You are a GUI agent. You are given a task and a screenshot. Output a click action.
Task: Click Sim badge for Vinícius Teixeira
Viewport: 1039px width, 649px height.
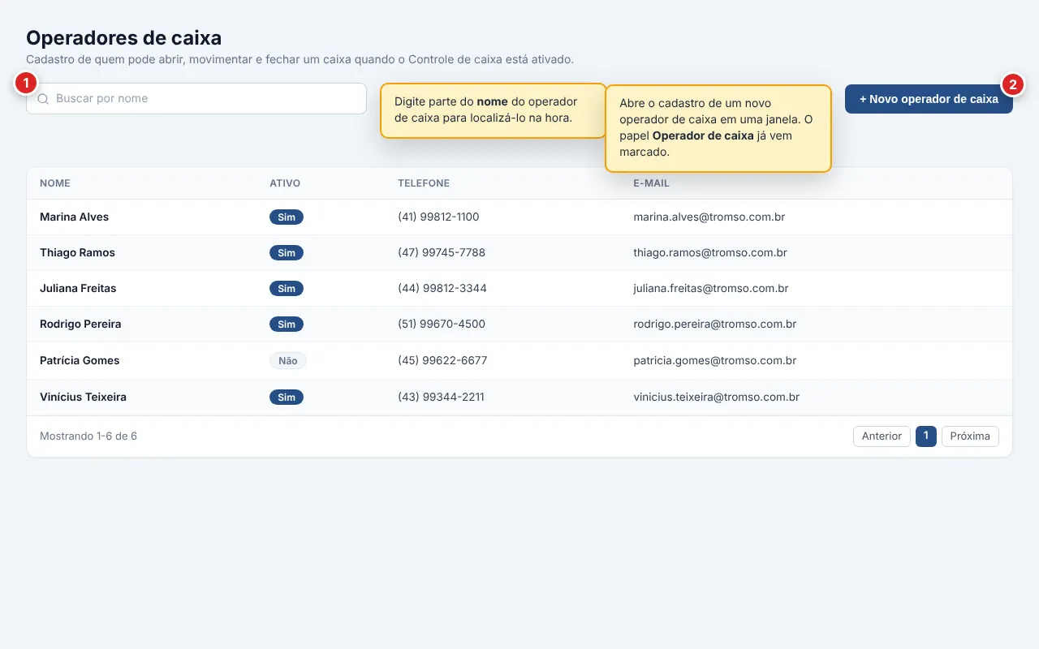pos(287,398)
